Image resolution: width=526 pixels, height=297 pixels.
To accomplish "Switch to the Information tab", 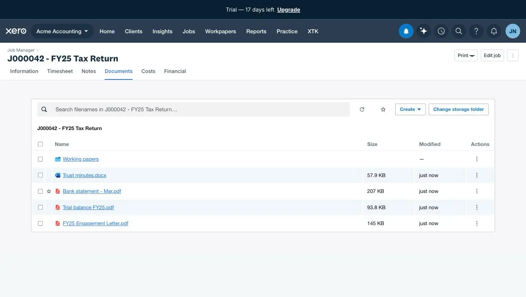I will 24,71.
